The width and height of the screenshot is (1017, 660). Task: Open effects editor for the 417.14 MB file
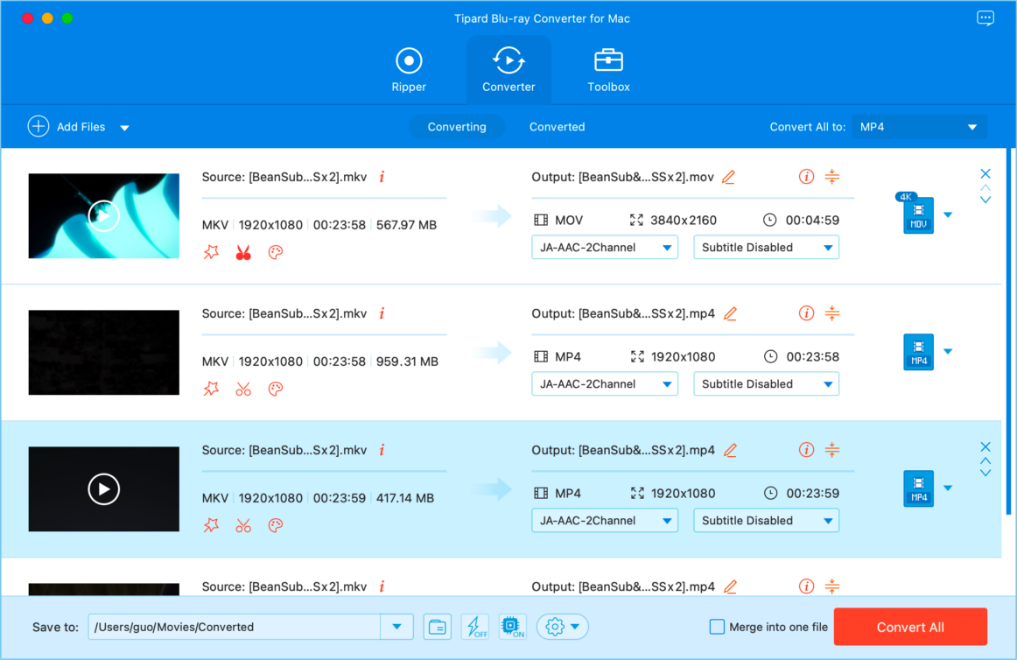pos(212,525)
